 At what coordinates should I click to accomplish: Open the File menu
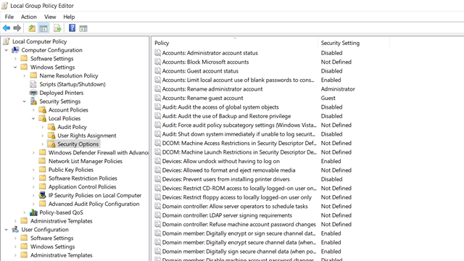[9, 17]
